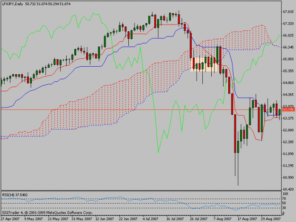Click the RSI(14) 37.5402 indicator label

[x=15, y=195]
